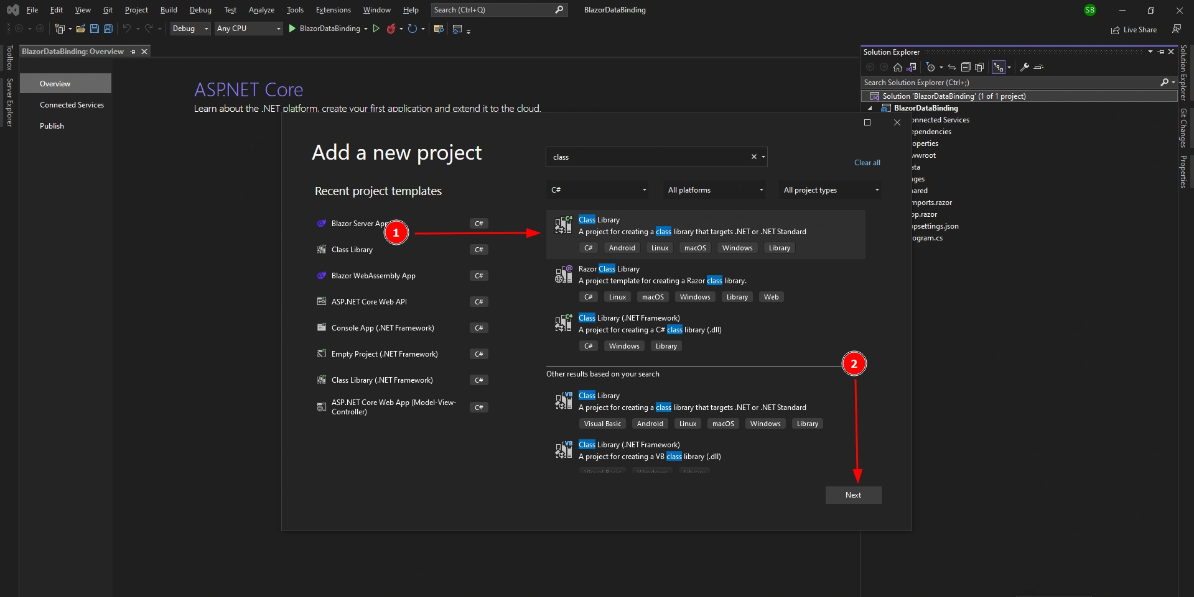The image size is (1194, 597).
Task: Open the startup project dropdown arrow beside BlazorDataBinding
Action: click(x=366, y=29)
